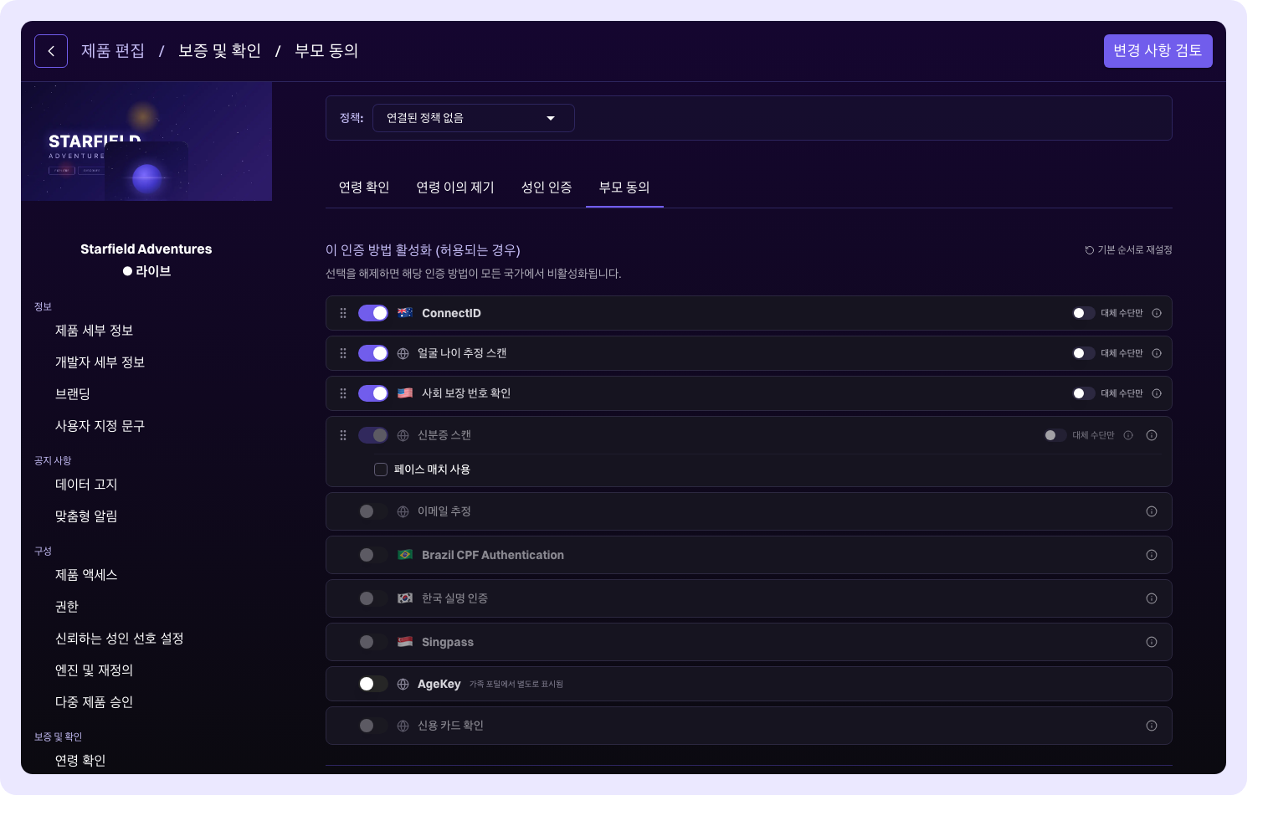Screen dimensions: 1268x816
Task: Click info icon on Singpass row
Action: [x=1152, y=642]
